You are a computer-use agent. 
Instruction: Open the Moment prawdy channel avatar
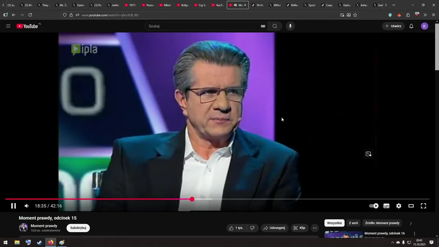pyautogui.click(x=23, y=227)
